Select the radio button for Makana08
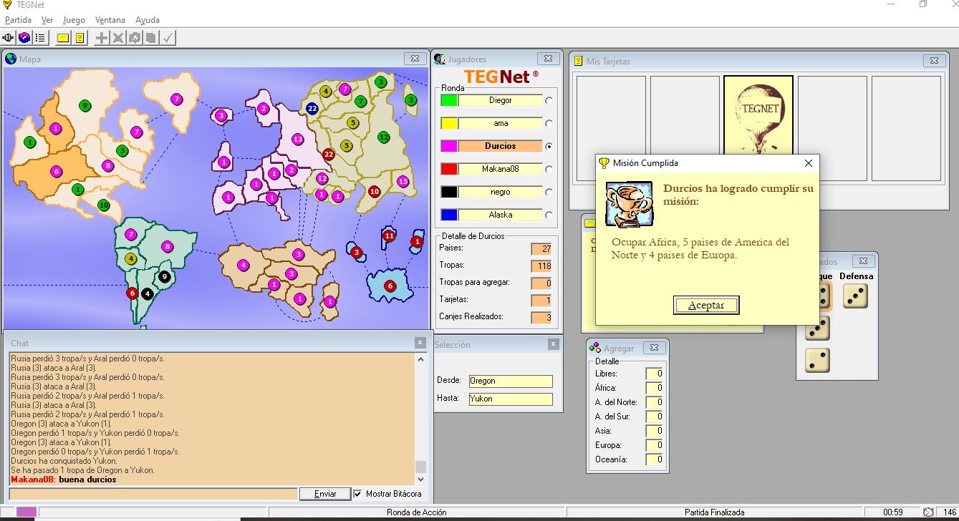This screenshot has height=521, width=959. pos(549,169)
